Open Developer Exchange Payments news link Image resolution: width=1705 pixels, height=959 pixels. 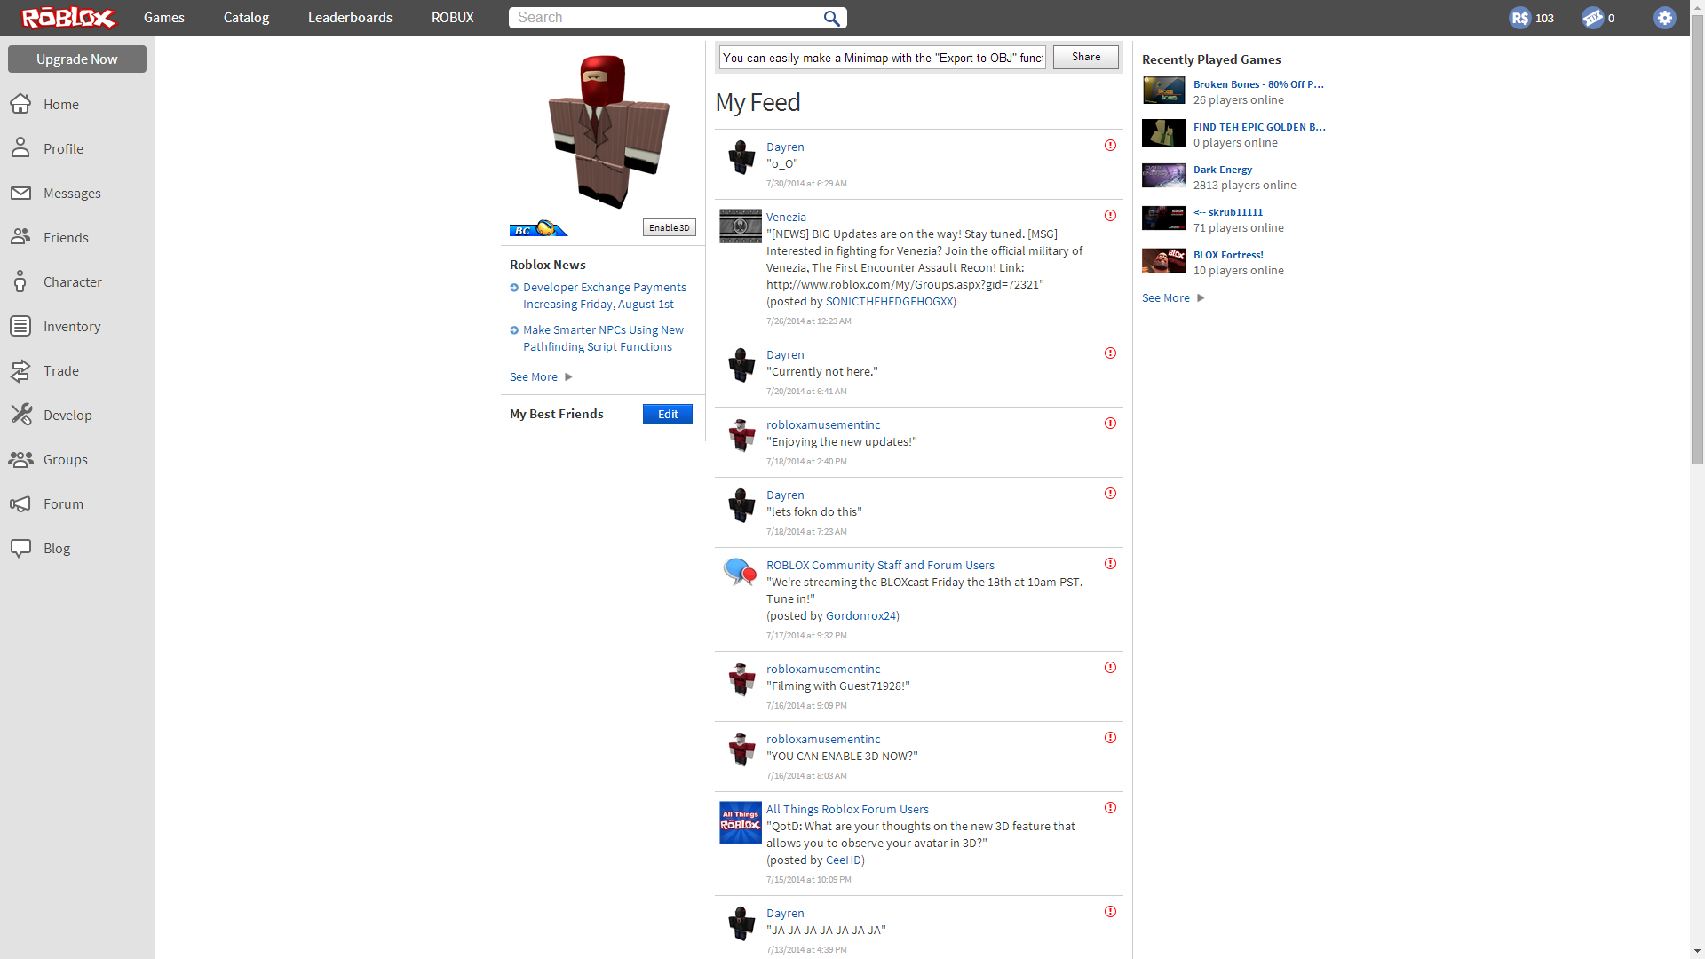605,296
